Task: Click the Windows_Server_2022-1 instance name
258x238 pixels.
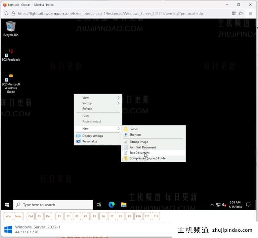Action: (x=38, y=227)
